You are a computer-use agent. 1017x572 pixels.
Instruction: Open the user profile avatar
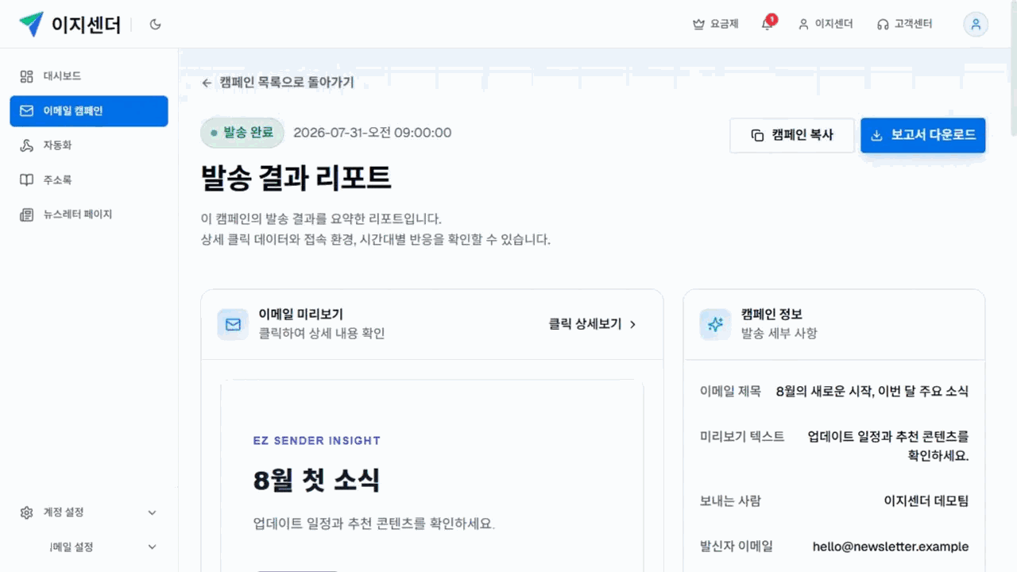(x=976, y=25)
